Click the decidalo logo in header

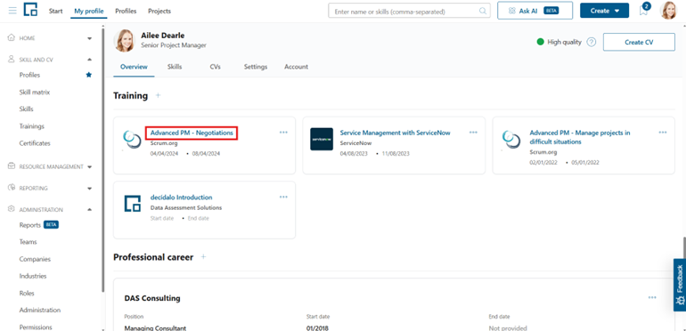pyautogui.click(x=30, y=10)
